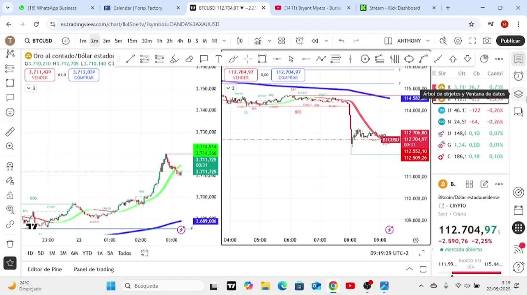Select the 15m timeframe
Image resolution: width=527 pixels, height=295 pixels.
point(132,41)
